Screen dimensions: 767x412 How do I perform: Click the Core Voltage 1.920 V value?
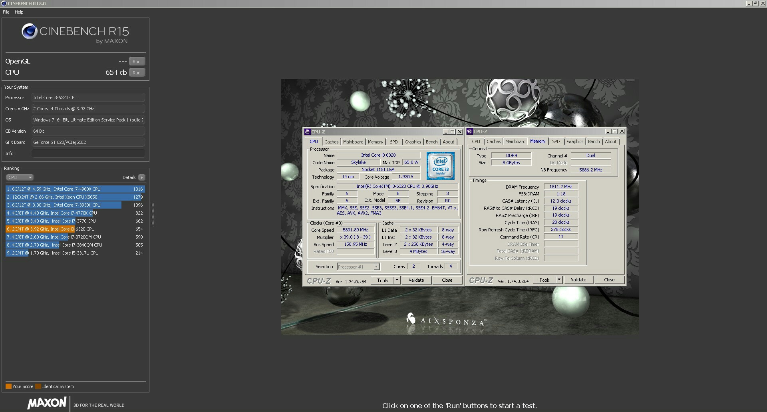(x=406, y=177)
